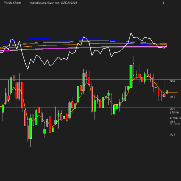Image resolution: width=181 pixels, height=181 pixels.
Task: Click the last green candle at chart end
Action: [x=167, y=92]
